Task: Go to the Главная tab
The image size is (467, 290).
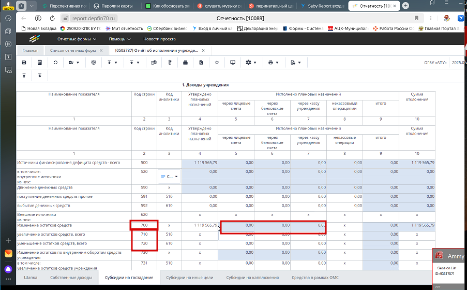Action: [31, 50]
